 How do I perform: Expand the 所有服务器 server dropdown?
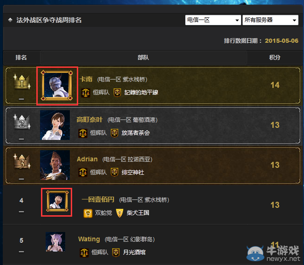coord(270,20)
